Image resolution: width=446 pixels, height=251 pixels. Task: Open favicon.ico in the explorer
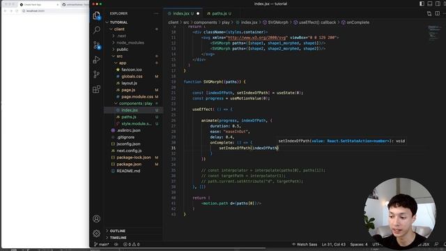point(132,70)
